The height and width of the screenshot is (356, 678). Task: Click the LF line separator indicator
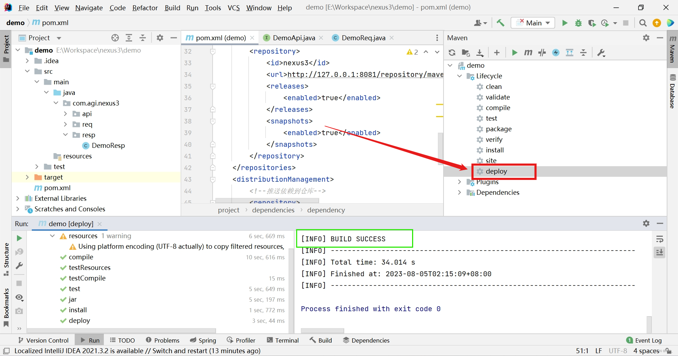click(599, 351)
